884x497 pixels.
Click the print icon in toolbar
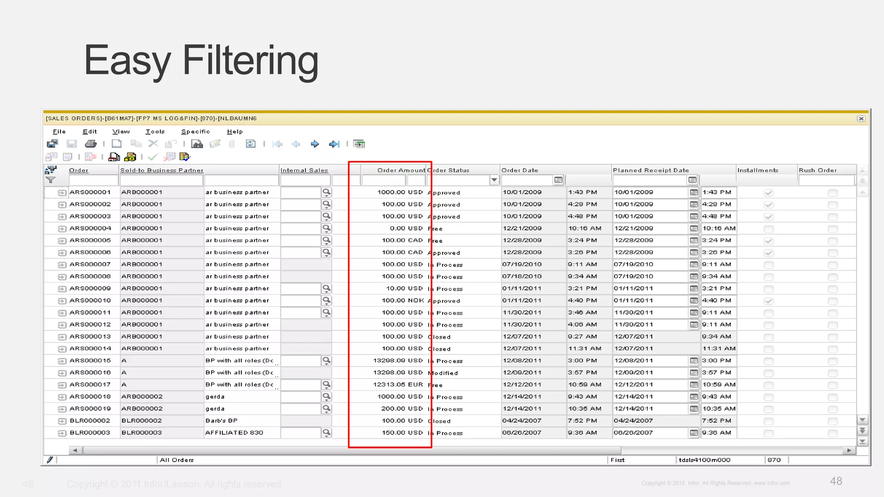[x=91, y=144]
